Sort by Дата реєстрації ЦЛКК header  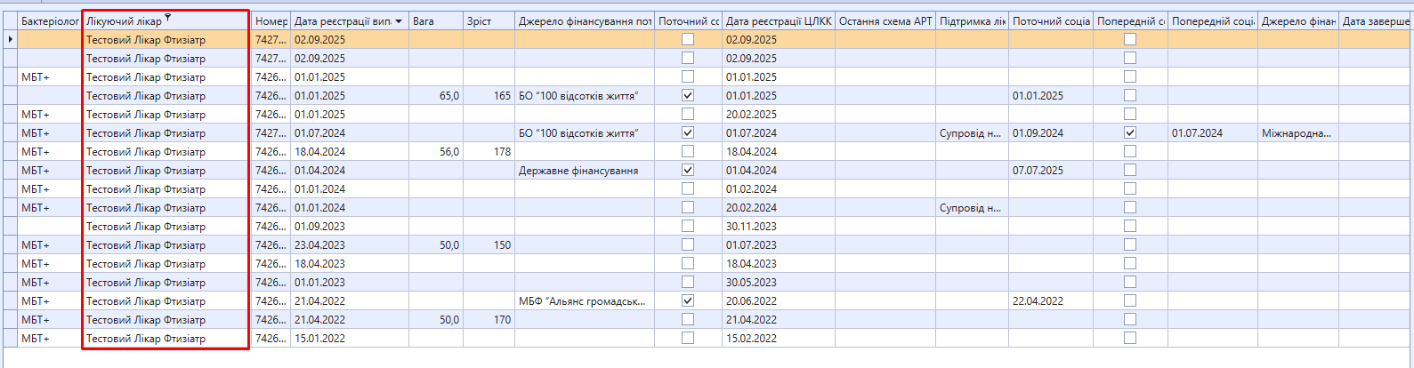[778, 21]
